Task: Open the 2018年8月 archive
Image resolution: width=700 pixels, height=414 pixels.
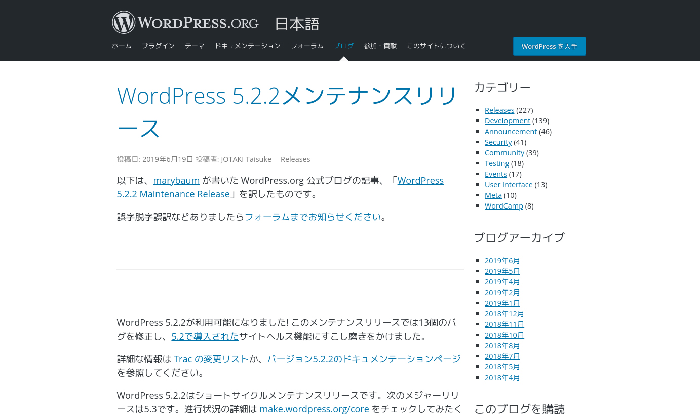Action: 502,346
